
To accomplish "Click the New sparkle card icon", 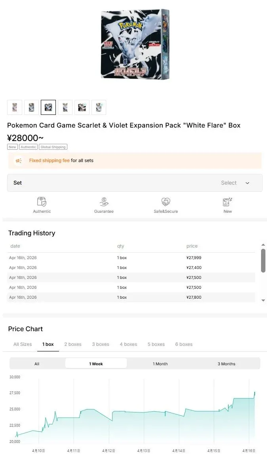I will 227,202.
